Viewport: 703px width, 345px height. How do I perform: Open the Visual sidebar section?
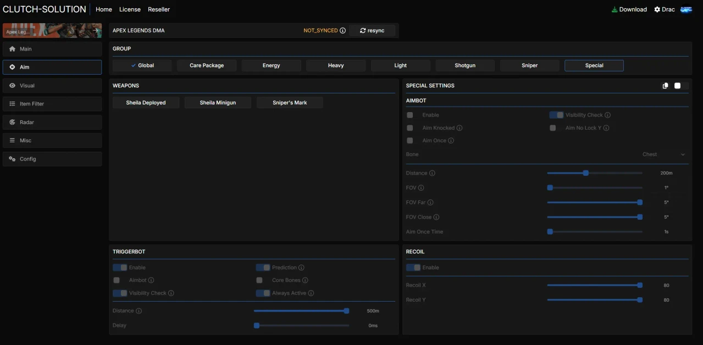pyautogui.click(x=52, y=86)
